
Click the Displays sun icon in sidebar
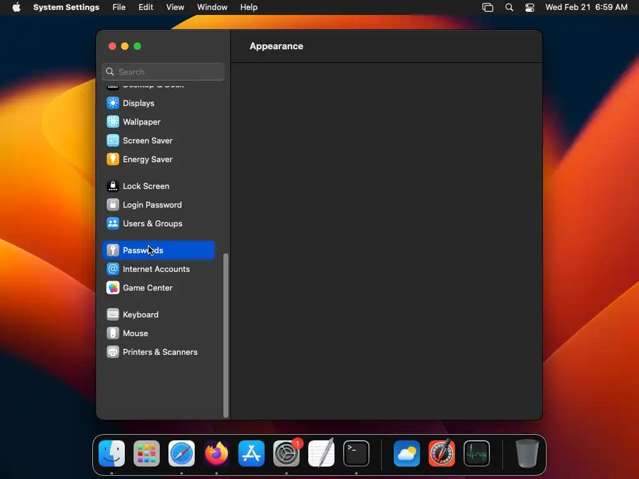[113, 103]
